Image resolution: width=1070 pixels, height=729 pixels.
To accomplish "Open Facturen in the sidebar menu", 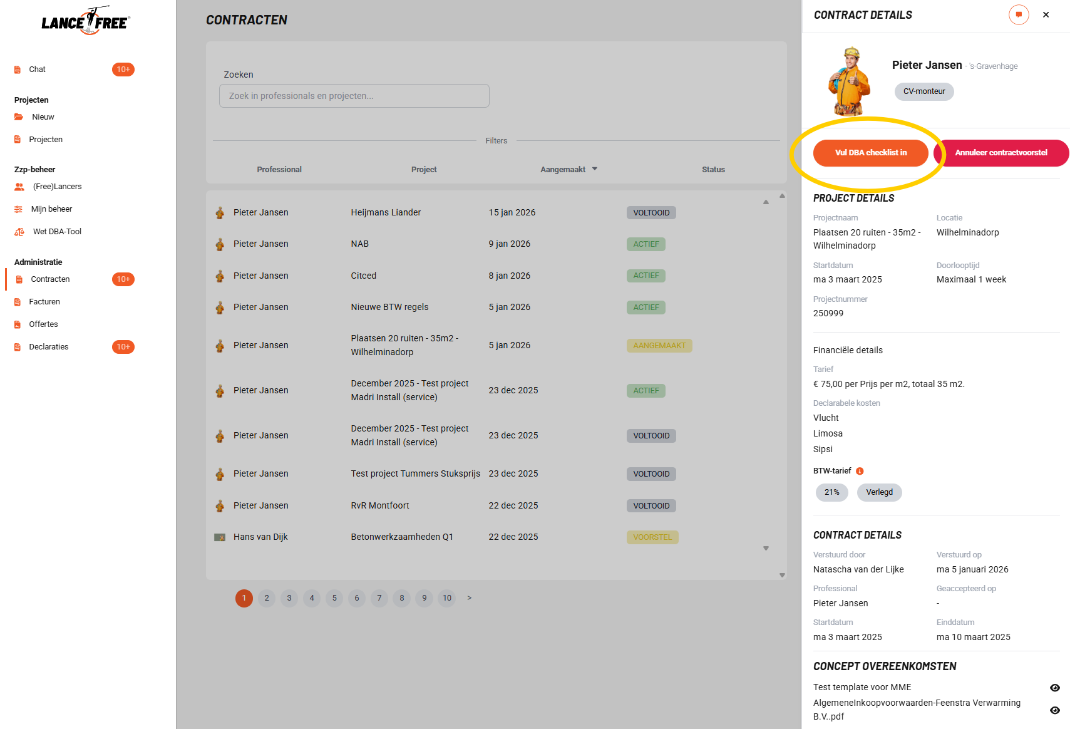I will click(x=44, y=302).
